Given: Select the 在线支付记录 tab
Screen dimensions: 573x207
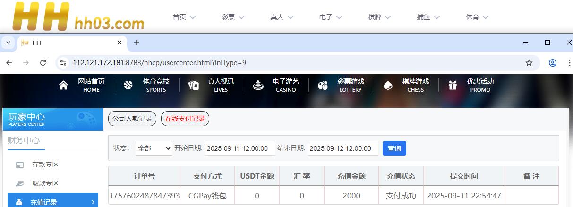Looking at the screenshot, I should tap(185, 119).
